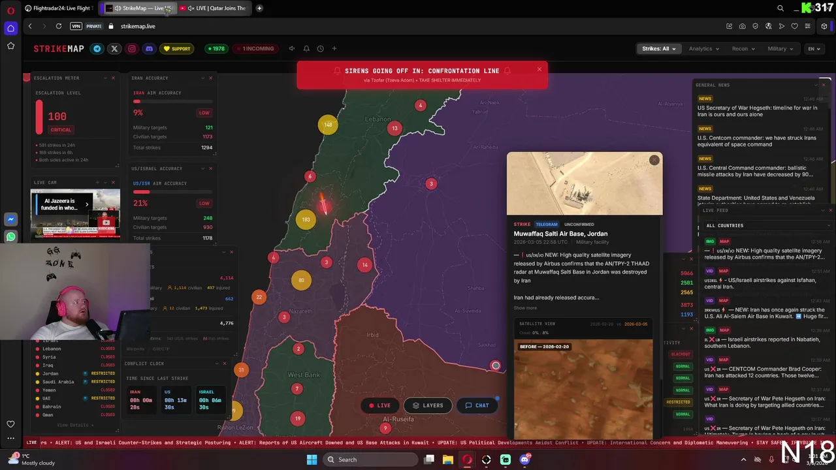Screen dimensions: 836x470
Task: Open the Recon dropdown menu
Action: (743, 48)
